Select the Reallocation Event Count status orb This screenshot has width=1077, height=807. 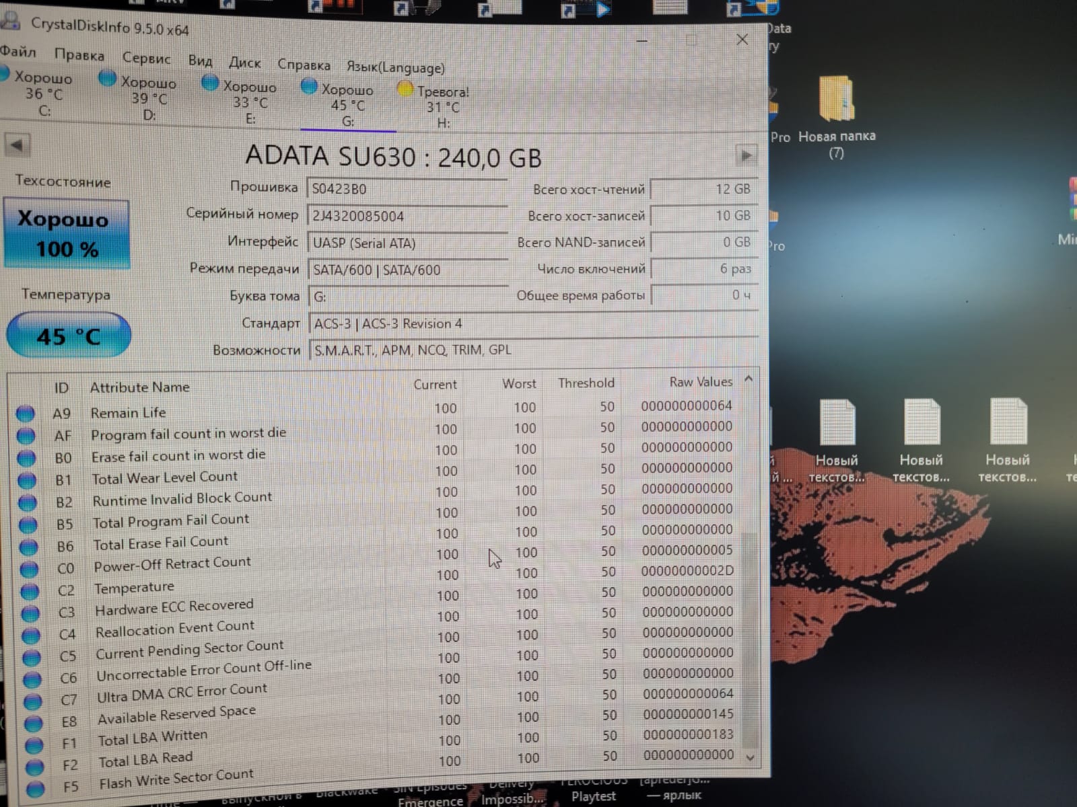(x=32, y=636)
